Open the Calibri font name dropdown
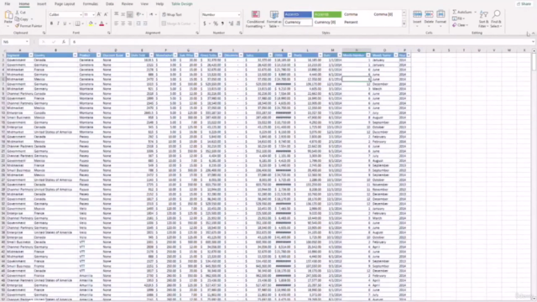537x302 pixels. (81, 15)
